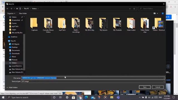Select Documents in the navigation tree
This screenshot has width=178, height=100.
coord(16,50)
